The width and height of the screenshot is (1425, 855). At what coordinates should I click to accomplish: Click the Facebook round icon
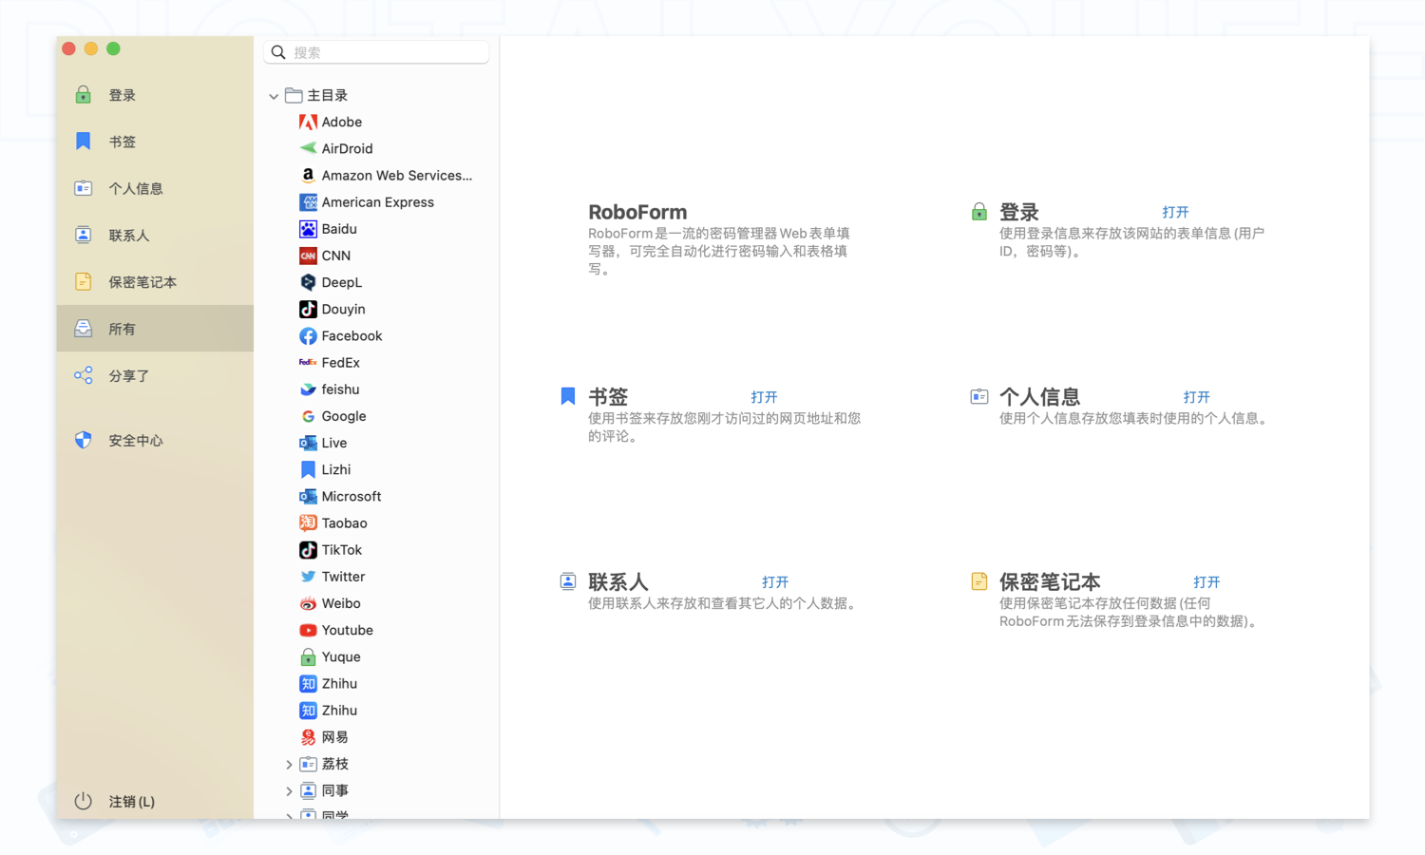pos(308,335)
